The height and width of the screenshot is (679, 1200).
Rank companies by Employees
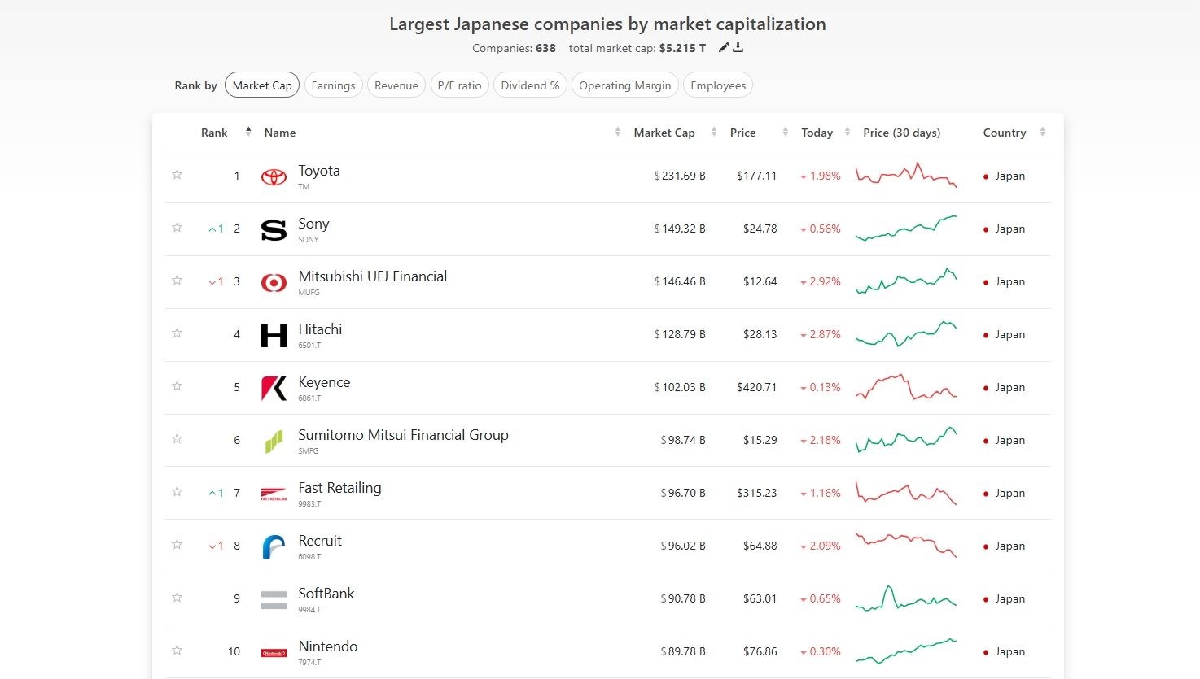coord(718,85)
